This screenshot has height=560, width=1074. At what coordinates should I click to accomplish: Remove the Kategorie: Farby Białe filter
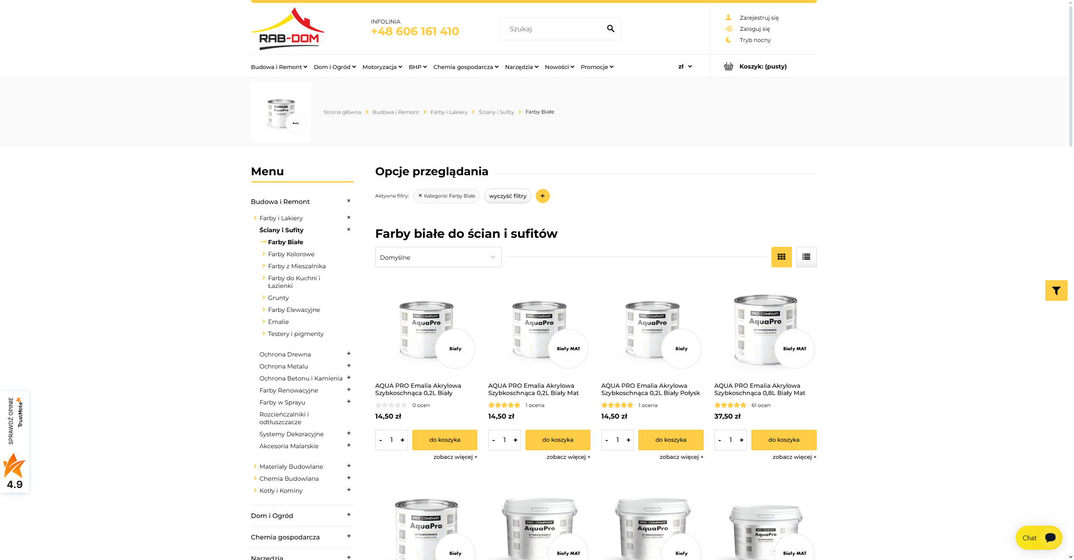(x=420, y=195)
